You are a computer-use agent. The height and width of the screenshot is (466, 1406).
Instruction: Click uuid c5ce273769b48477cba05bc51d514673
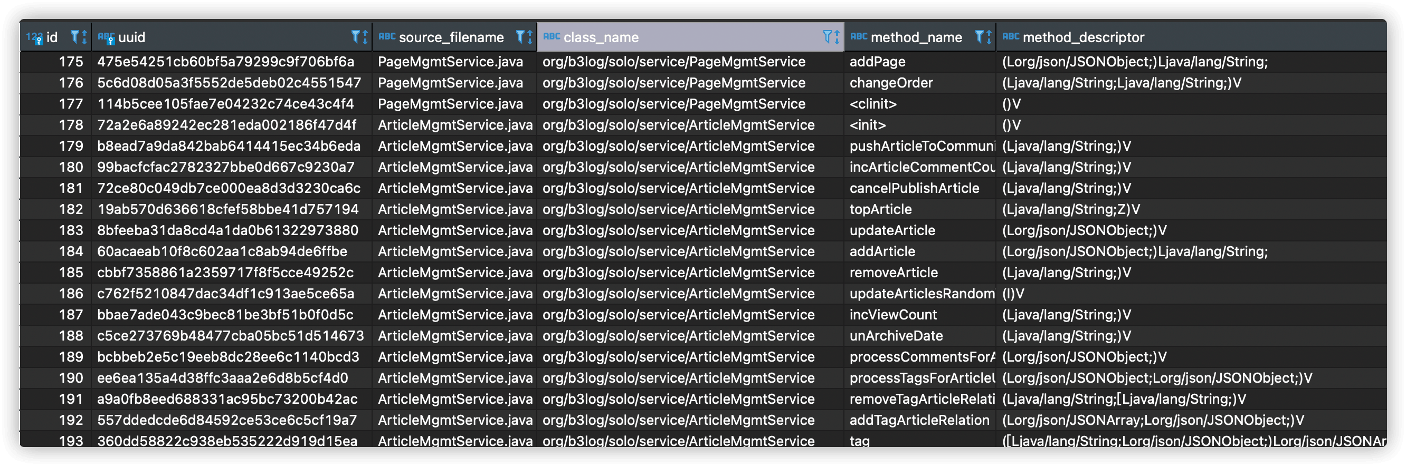(230, 336)
